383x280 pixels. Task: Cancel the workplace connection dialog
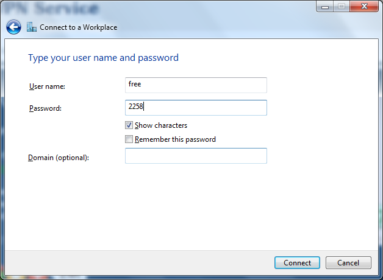coord(348,263)
